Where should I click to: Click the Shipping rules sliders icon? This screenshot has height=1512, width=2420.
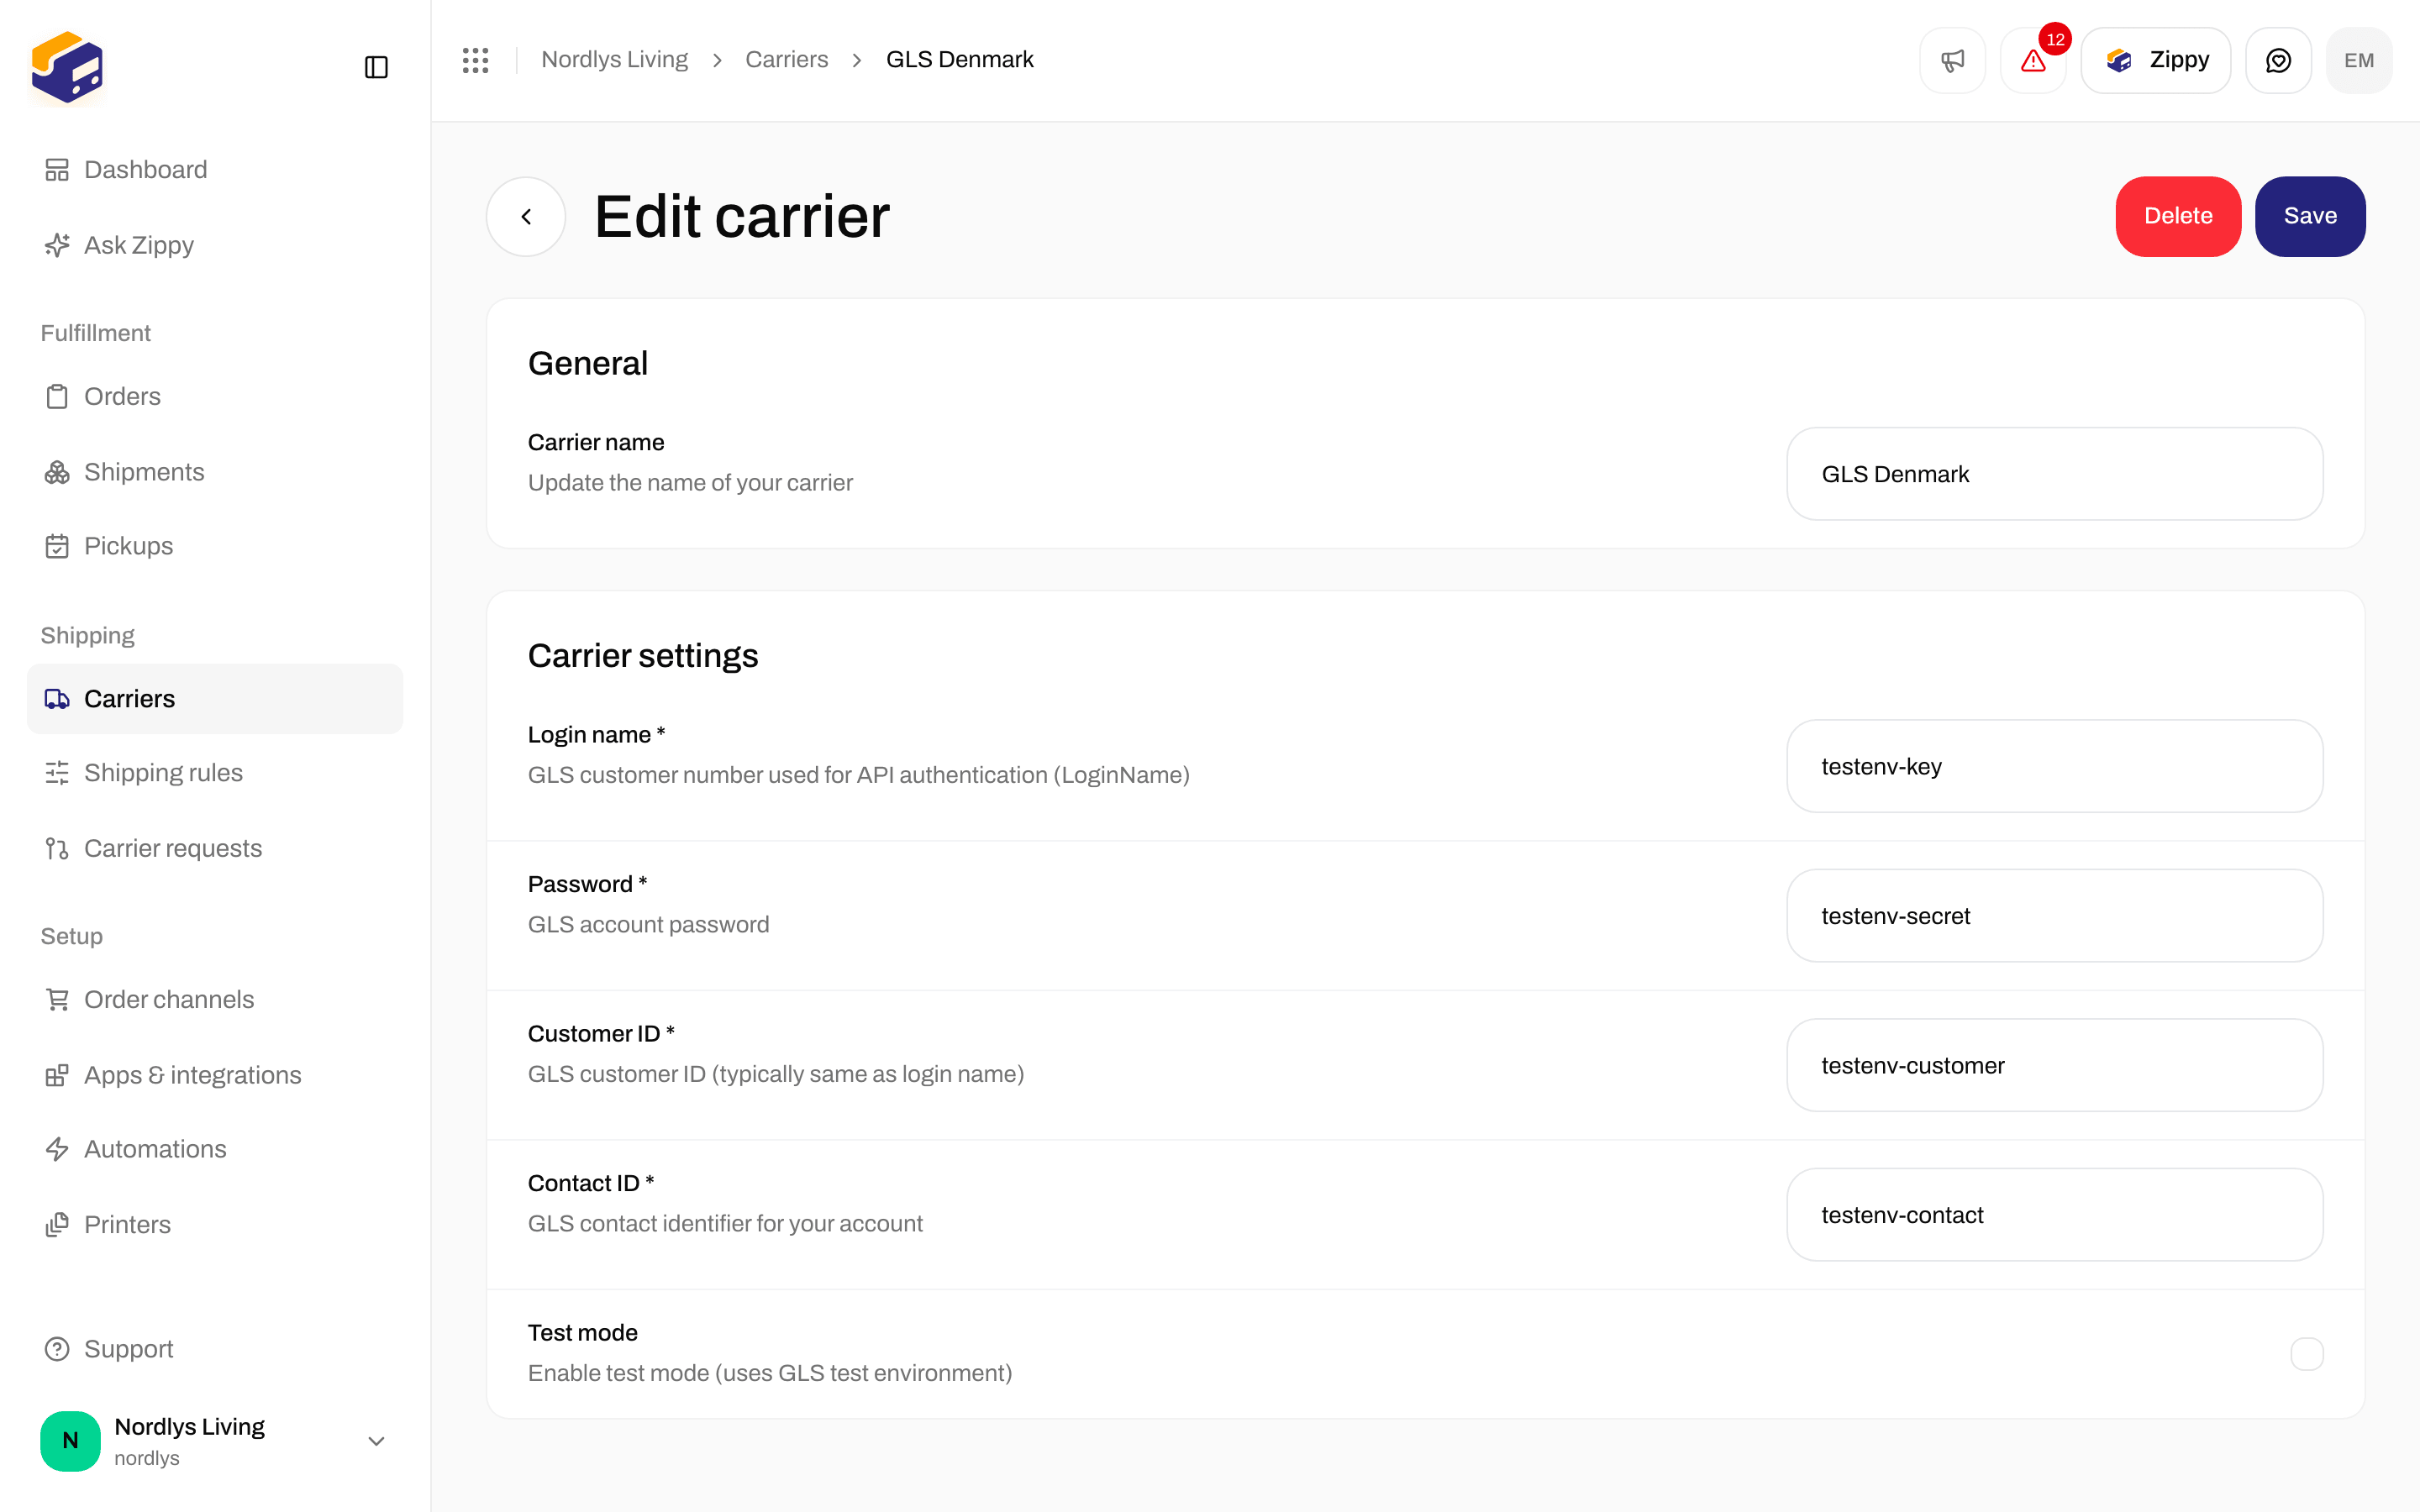pos(57,773)
